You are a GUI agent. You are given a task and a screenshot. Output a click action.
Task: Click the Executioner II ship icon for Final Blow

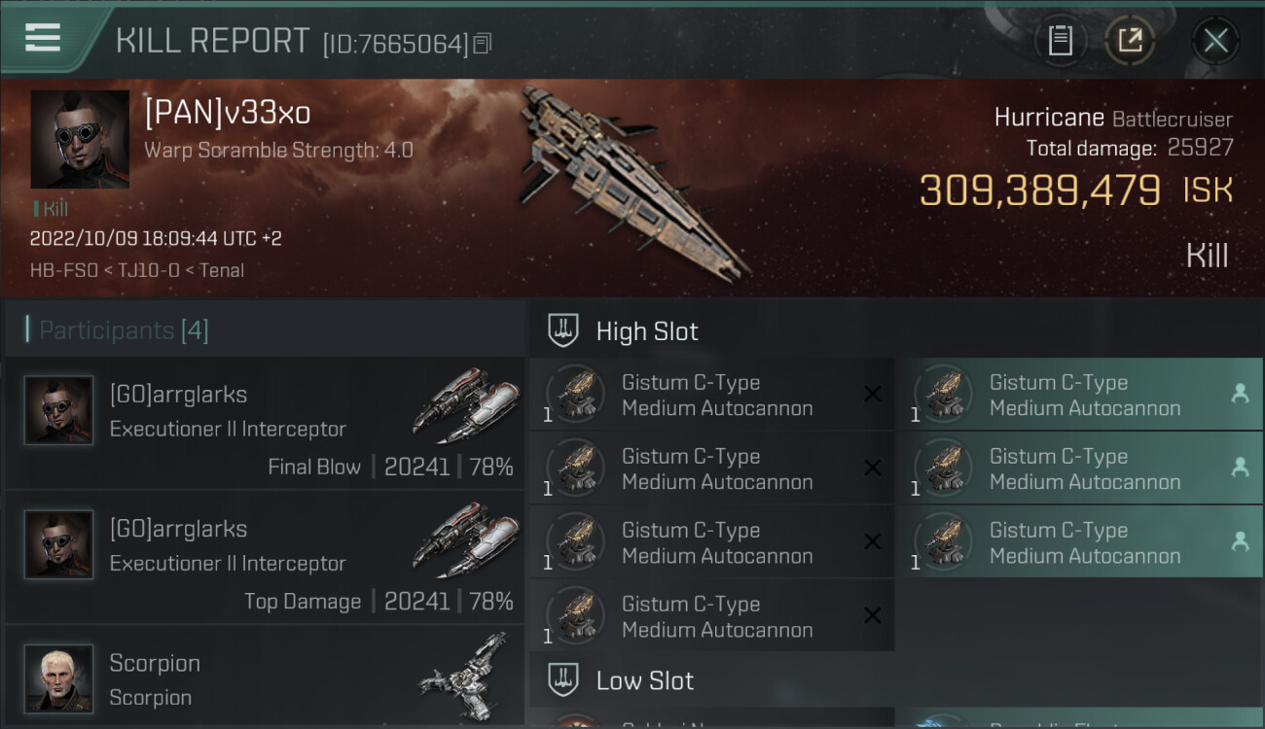465,405
